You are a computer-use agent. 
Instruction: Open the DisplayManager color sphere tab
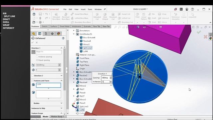coord(59,34)
